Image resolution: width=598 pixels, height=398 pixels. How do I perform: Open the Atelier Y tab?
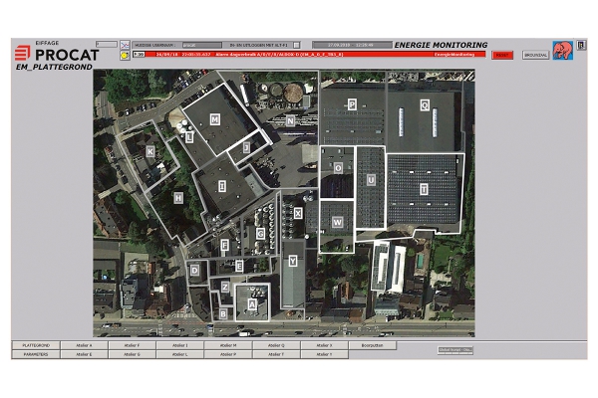[x=324, y=354]
